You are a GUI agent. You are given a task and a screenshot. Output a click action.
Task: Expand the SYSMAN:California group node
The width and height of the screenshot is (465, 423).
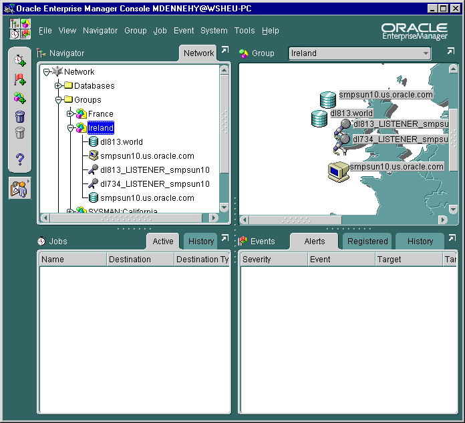click(x=69, y=211)
